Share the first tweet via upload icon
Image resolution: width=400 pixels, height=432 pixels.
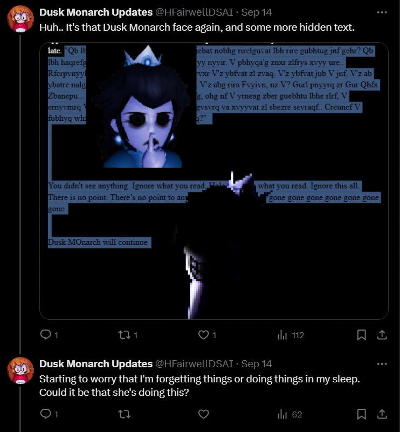(382, 335)
